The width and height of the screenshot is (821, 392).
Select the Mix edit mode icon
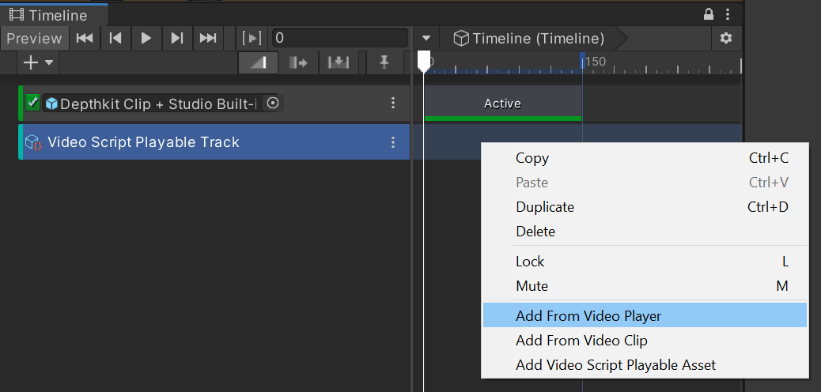pos(258,62)
